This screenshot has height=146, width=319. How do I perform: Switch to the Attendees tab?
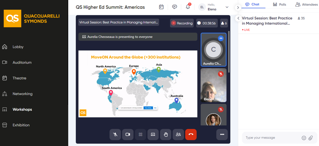307,4
